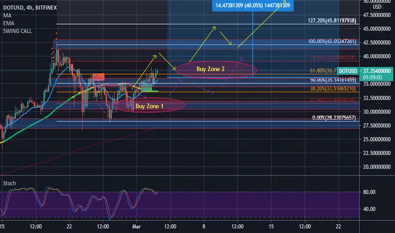Select the Buy Zone 2 ellipse annotation
Viewport: 395px width, 233px height.
coord(216,70)
